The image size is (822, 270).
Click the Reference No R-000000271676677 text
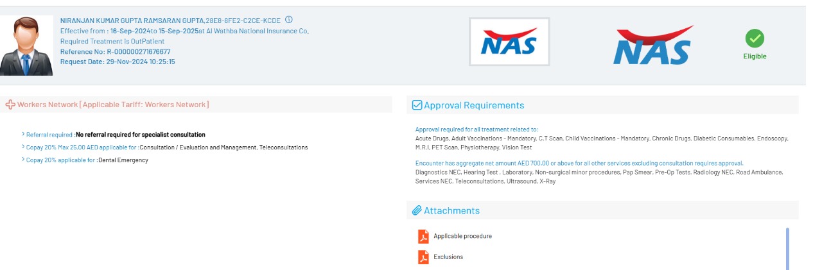click(116, 51)
